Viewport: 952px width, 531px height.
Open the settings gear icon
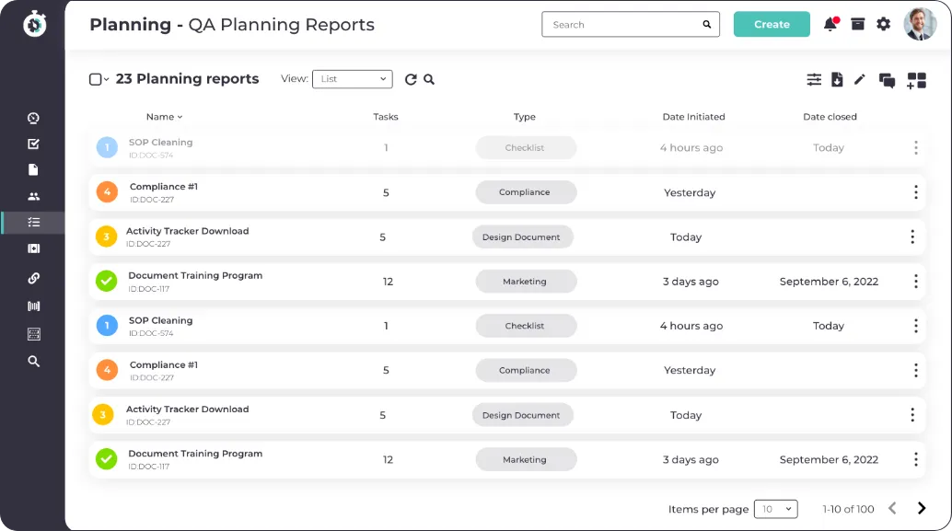click(x=883, y=24)
